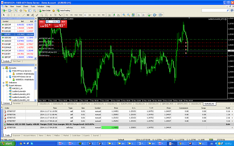Collapse FXDD-MT4 Demo Server node

7,77
